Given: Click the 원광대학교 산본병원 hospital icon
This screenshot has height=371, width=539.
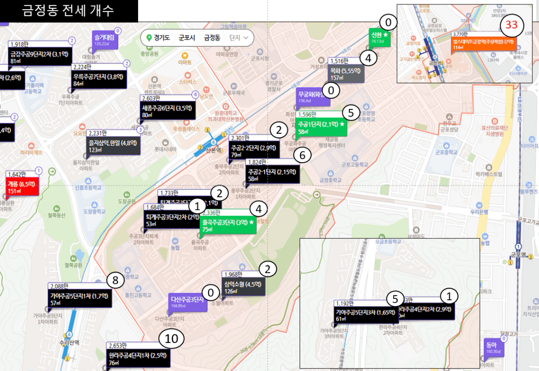Looking at the screenshot, I should 225,106.
